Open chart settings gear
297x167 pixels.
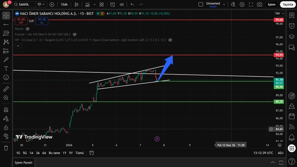(x=242, y=4)
